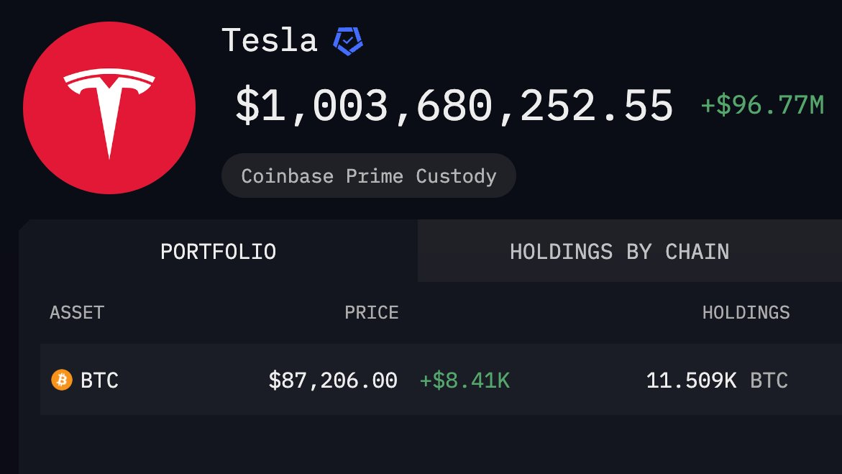Click the total portfolio value $1,003,680,252.55
The image size is (842, 474).
[x=454, y=106]
